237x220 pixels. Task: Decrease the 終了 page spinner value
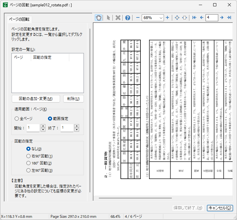point(76,130)
